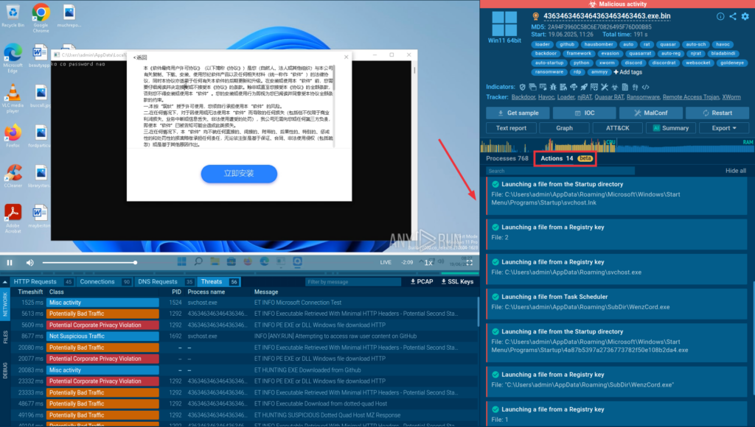Image resolution: width=755 pixels, height=427 pixels.
Task: Click the stacked windows indicator icon
Action: coord(532,87)
